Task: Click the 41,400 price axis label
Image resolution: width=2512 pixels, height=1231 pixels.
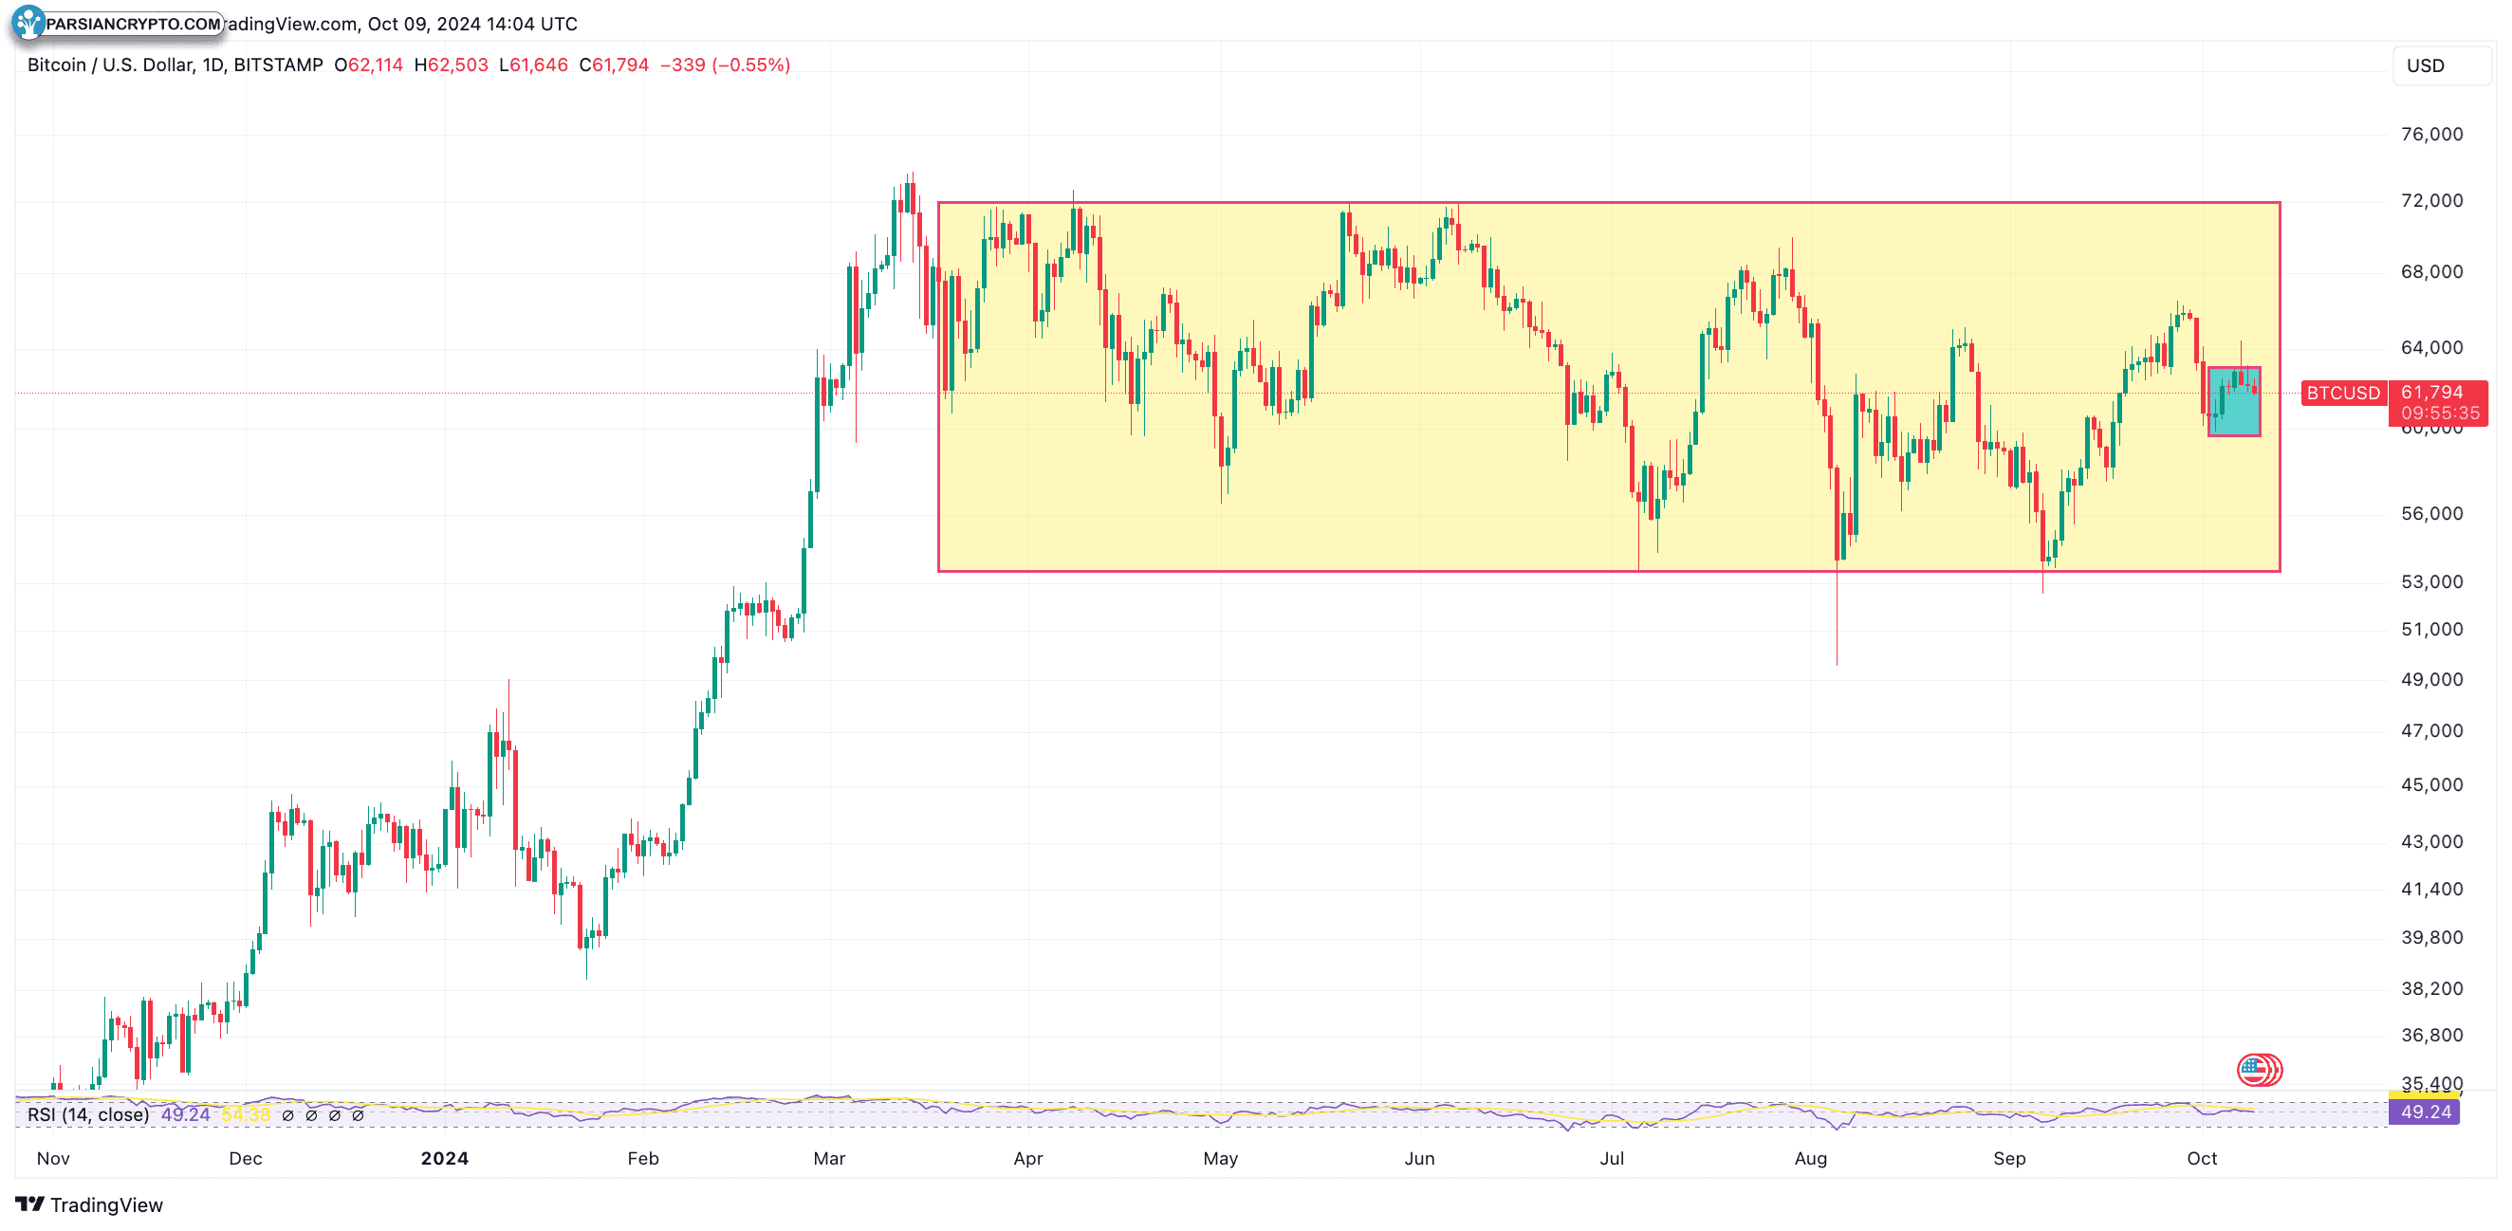Action: coord(2432,889)
